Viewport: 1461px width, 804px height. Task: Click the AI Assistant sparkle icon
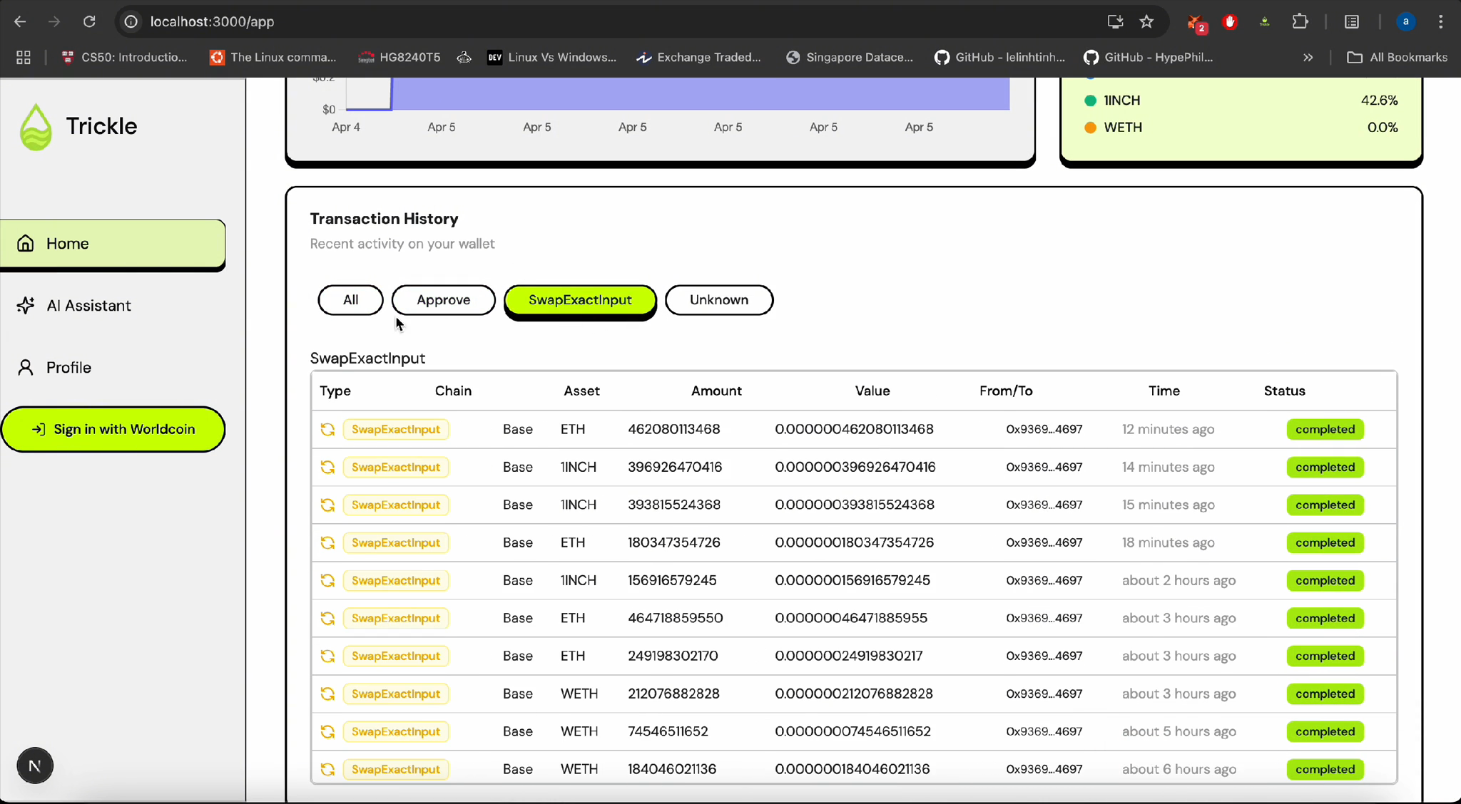point(26,306)
